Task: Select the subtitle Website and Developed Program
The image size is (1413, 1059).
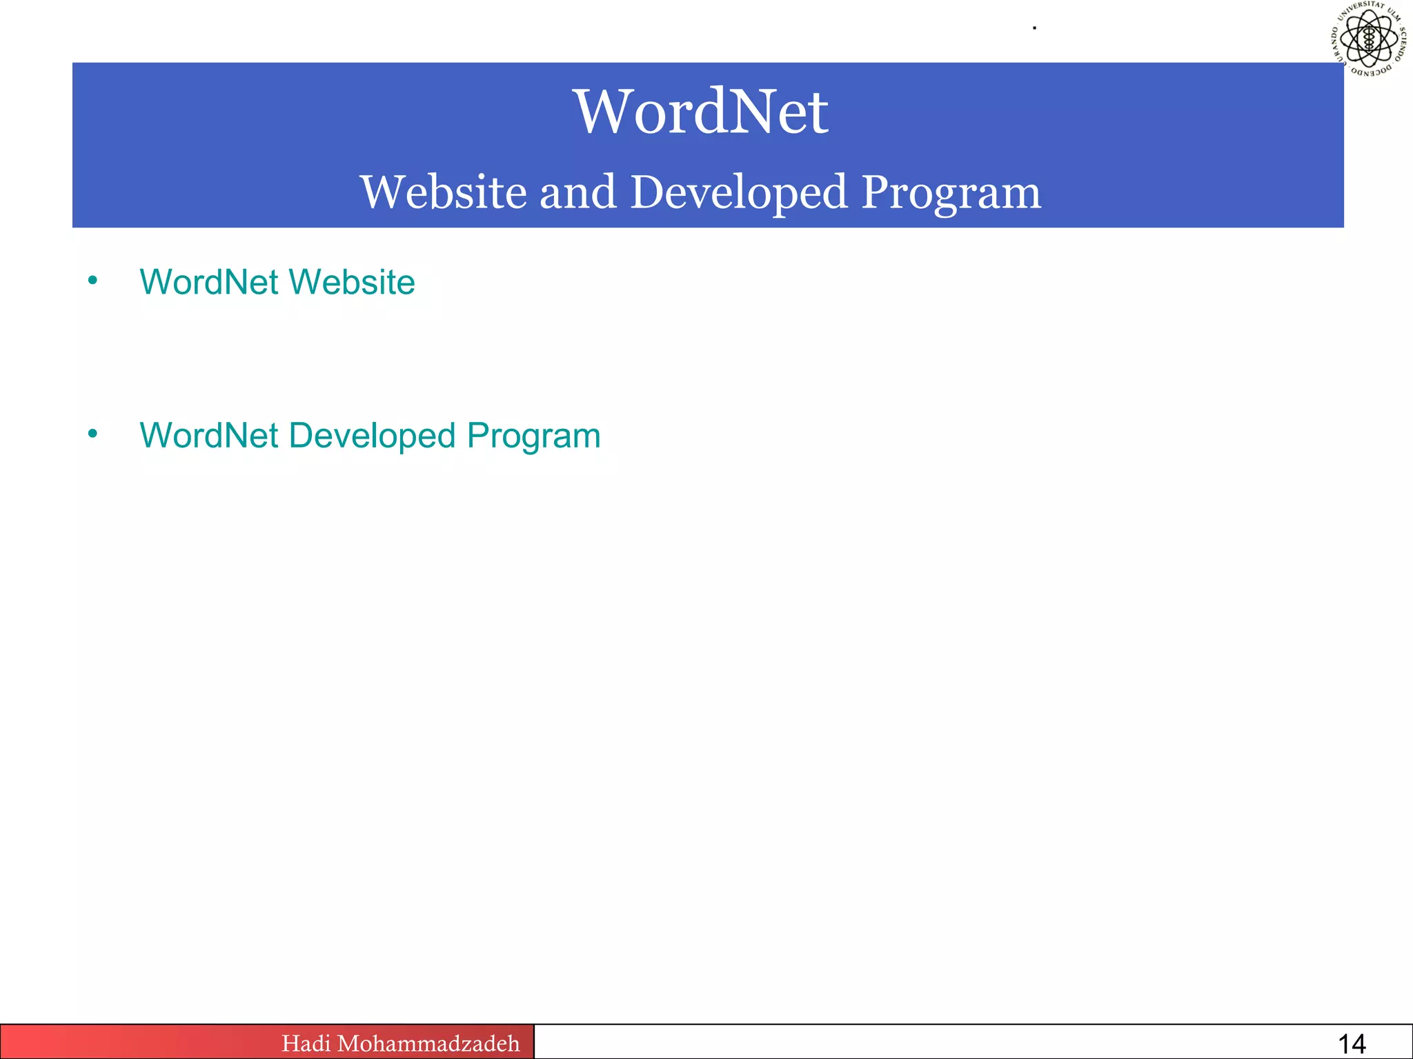Action: pyautogui.click(x=700, y=192)
